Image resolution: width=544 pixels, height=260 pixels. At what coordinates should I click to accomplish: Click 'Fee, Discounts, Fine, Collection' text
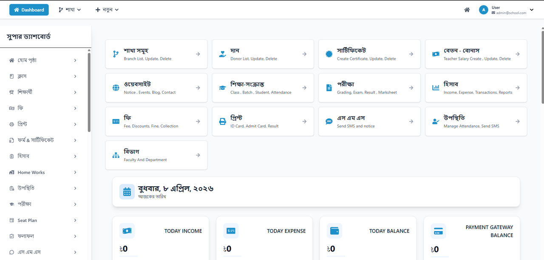[151, 126]
